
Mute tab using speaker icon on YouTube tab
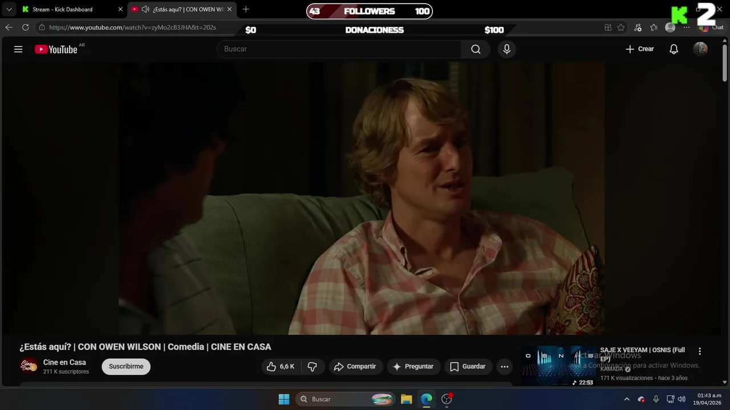[145, 9]
